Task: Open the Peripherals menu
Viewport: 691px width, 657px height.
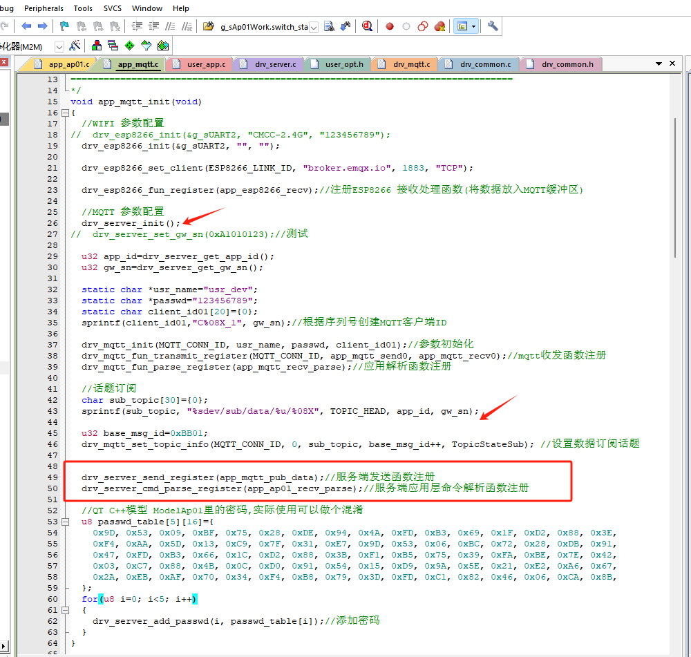Action: 44,8
